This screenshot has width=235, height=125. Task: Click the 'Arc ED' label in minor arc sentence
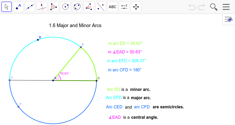point(113,90)
